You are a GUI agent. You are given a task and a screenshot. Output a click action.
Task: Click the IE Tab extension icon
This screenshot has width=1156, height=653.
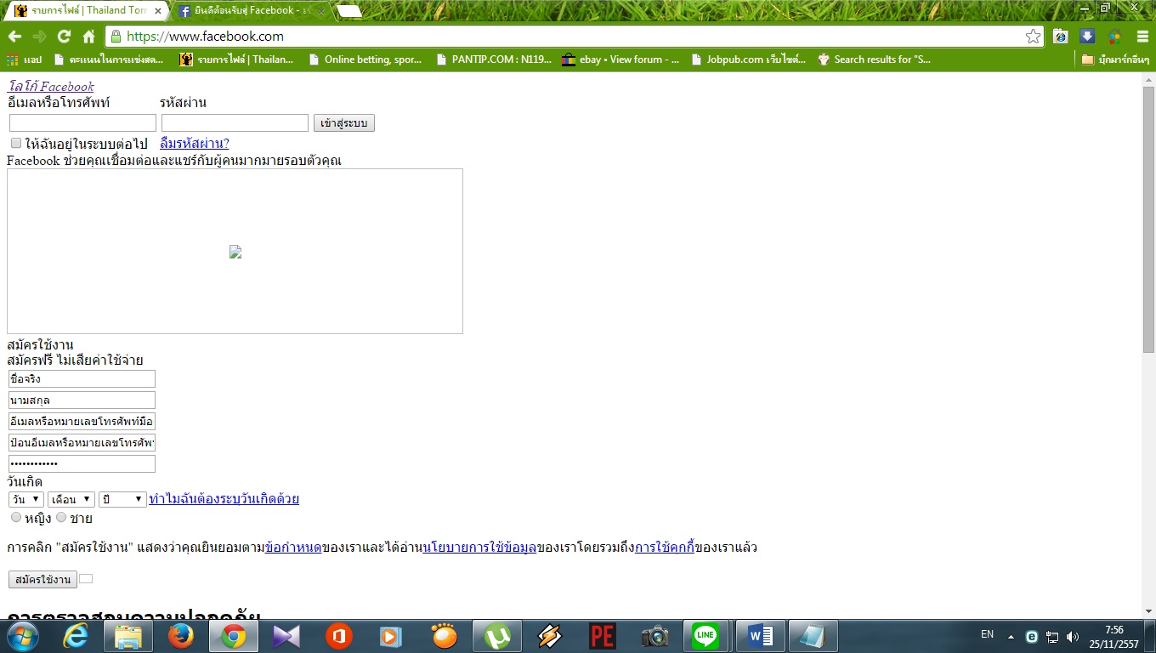click(x=1060, y=37)
